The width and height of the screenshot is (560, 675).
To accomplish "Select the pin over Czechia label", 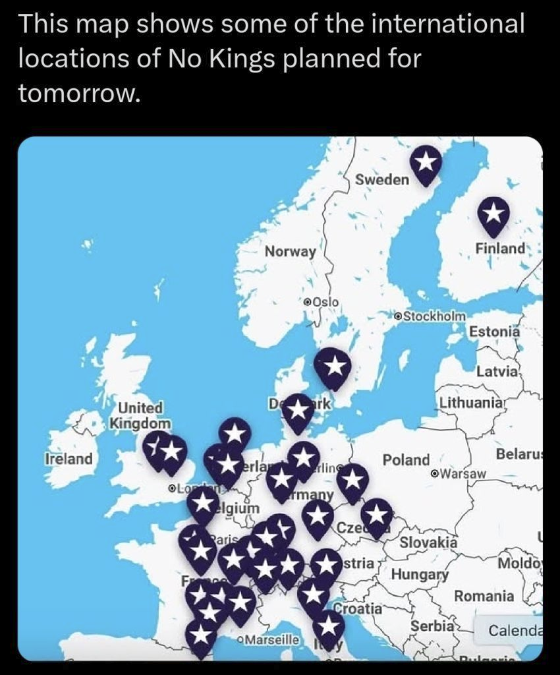I will (x=376, y=518).
